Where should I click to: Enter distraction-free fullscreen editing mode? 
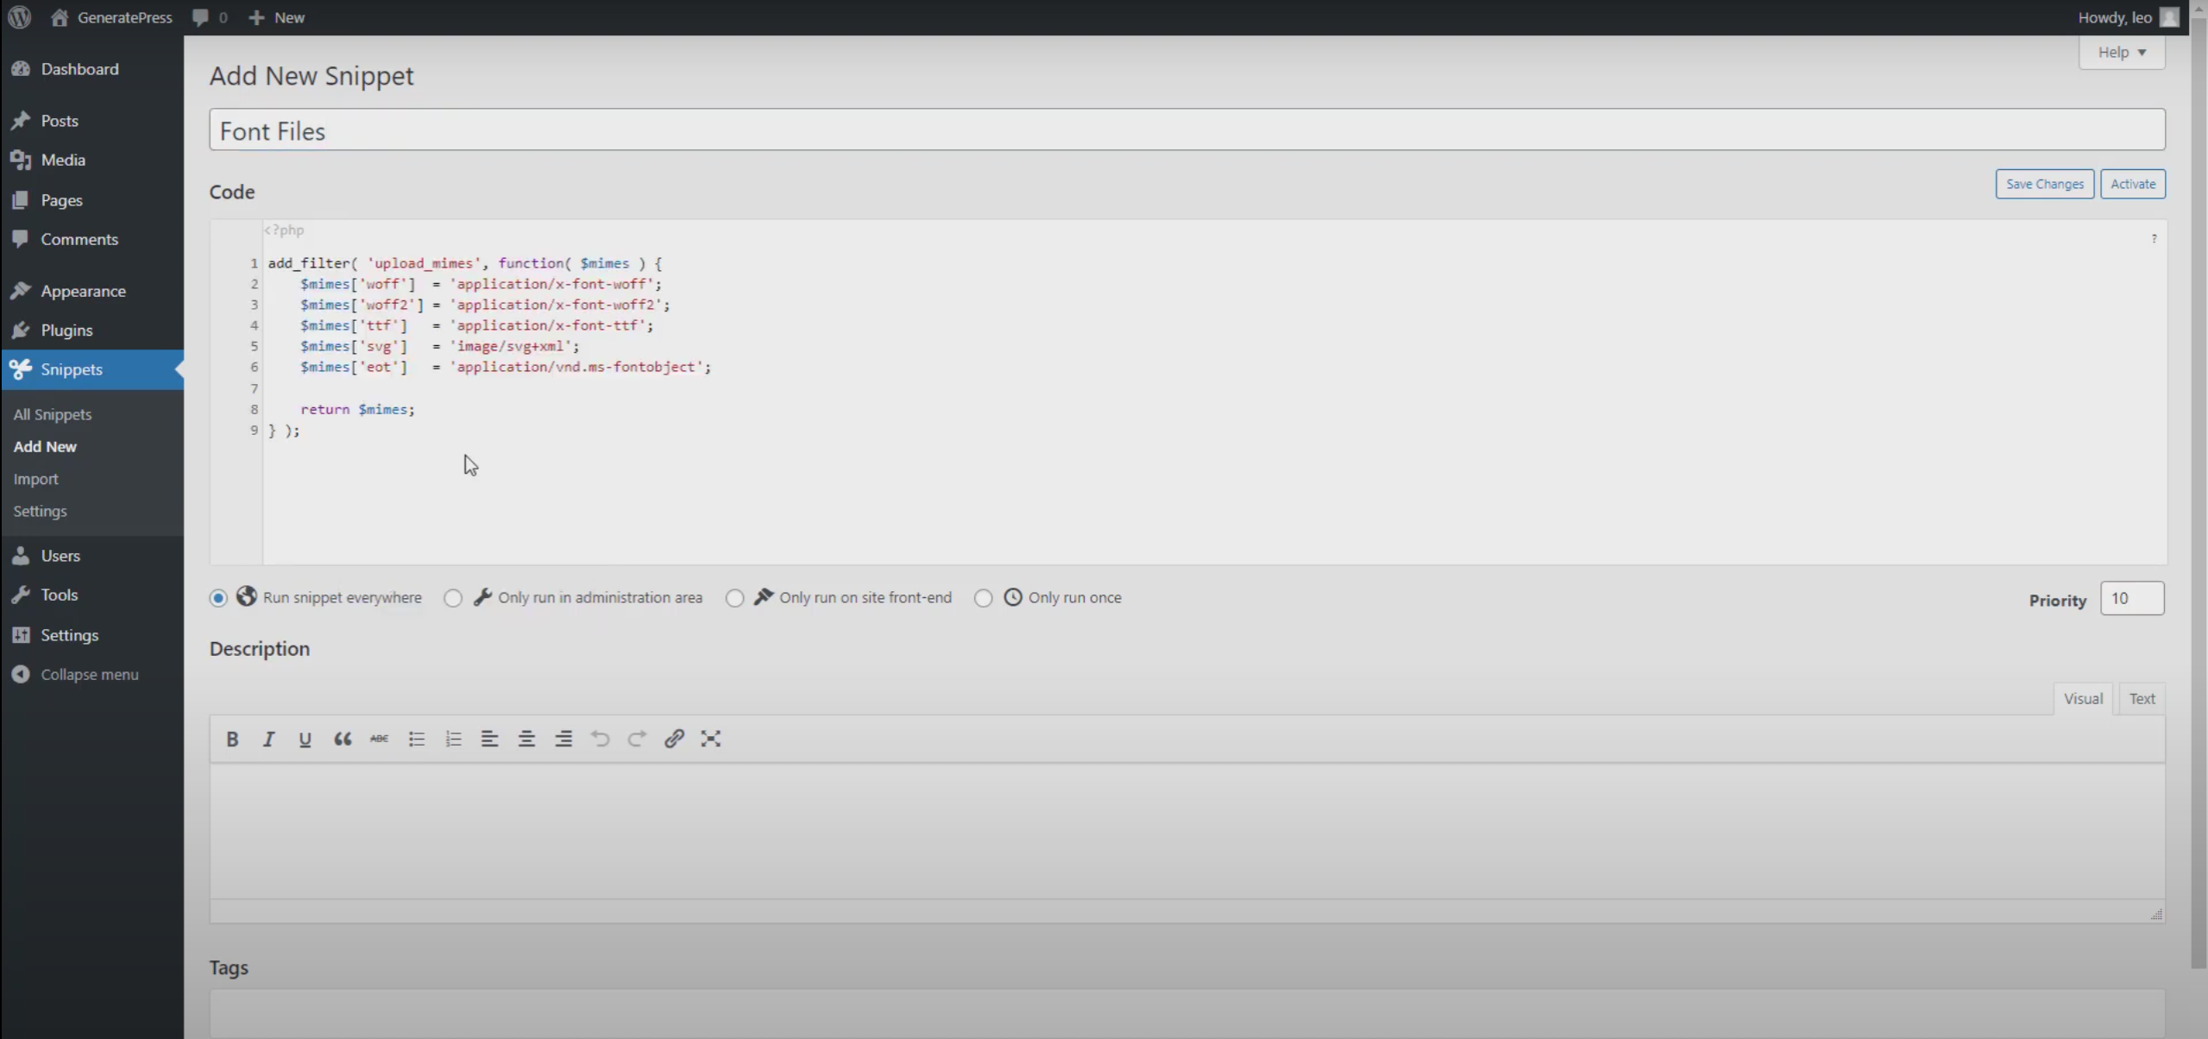(x=710, y=739)
